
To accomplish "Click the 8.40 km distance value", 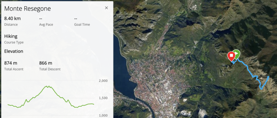I will tap(12, 19).
